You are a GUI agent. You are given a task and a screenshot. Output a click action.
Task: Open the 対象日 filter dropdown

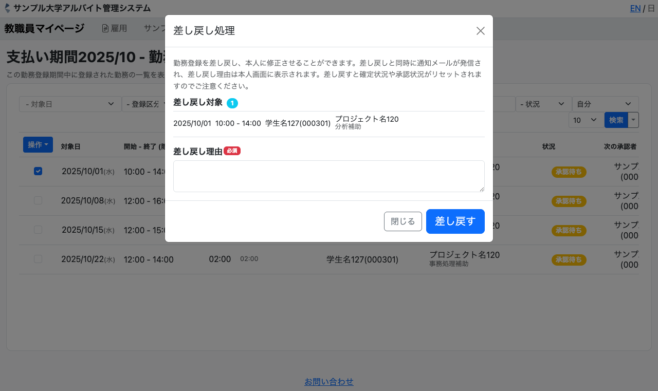[70, 104]
